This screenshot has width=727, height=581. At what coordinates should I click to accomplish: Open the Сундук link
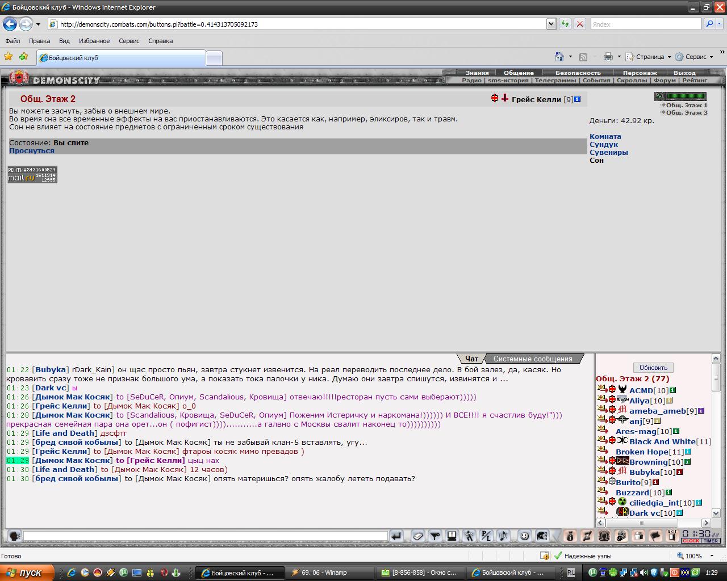[604, 144]
